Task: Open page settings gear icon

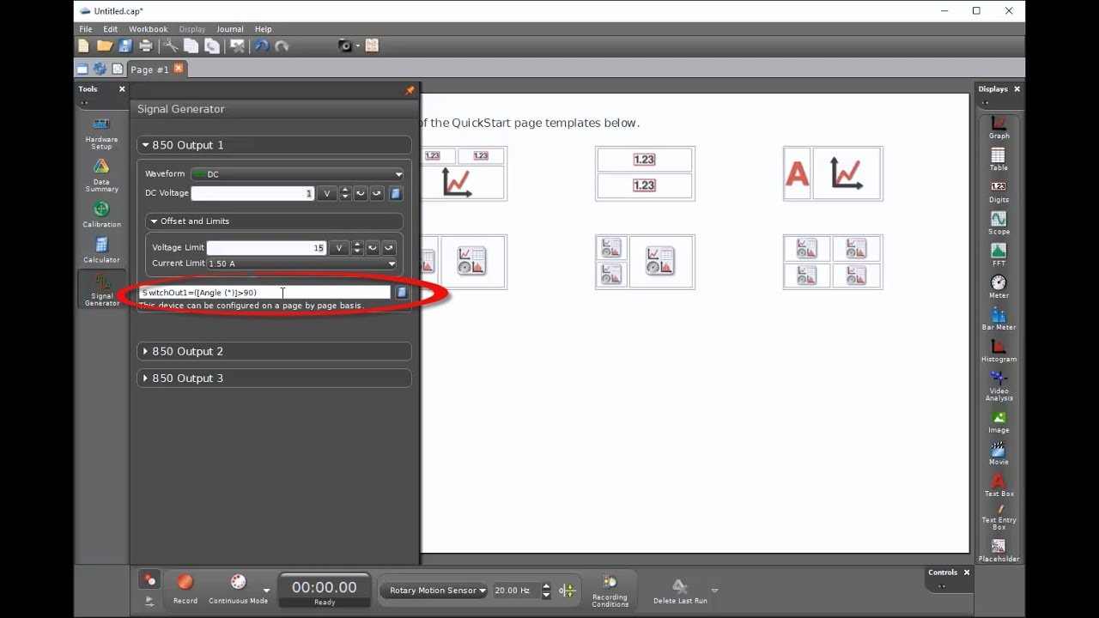Action: [x=100, y=70]
